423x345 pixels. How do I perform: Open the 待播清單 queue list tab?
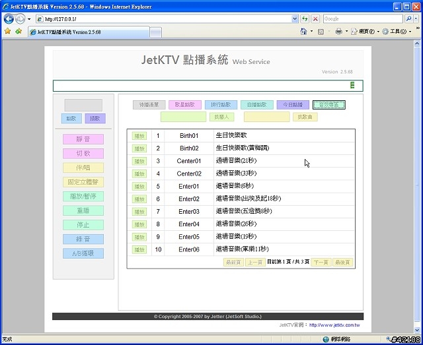click(149, 105)
